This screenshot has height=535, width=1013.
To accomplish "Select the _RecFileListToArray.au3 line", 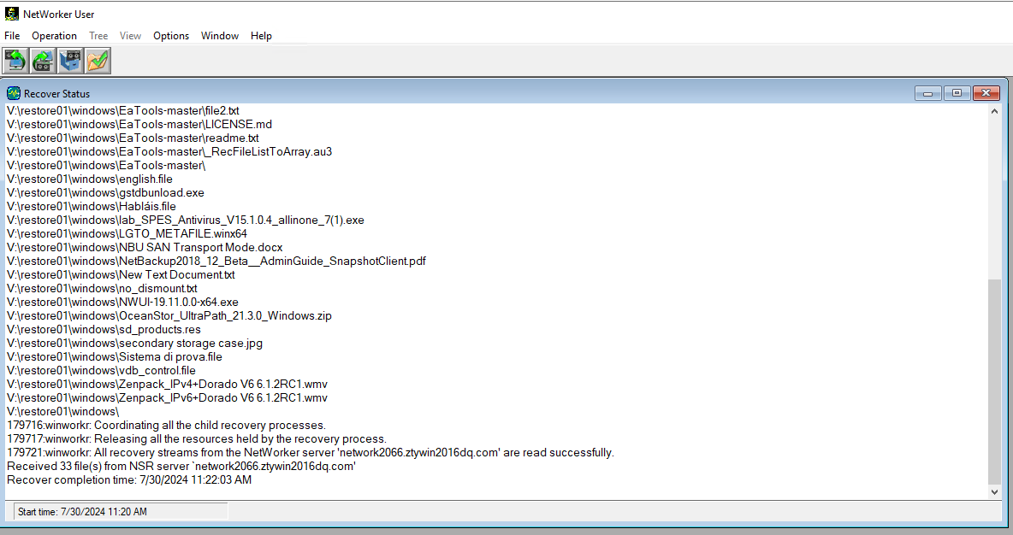I will click(169, 151).
